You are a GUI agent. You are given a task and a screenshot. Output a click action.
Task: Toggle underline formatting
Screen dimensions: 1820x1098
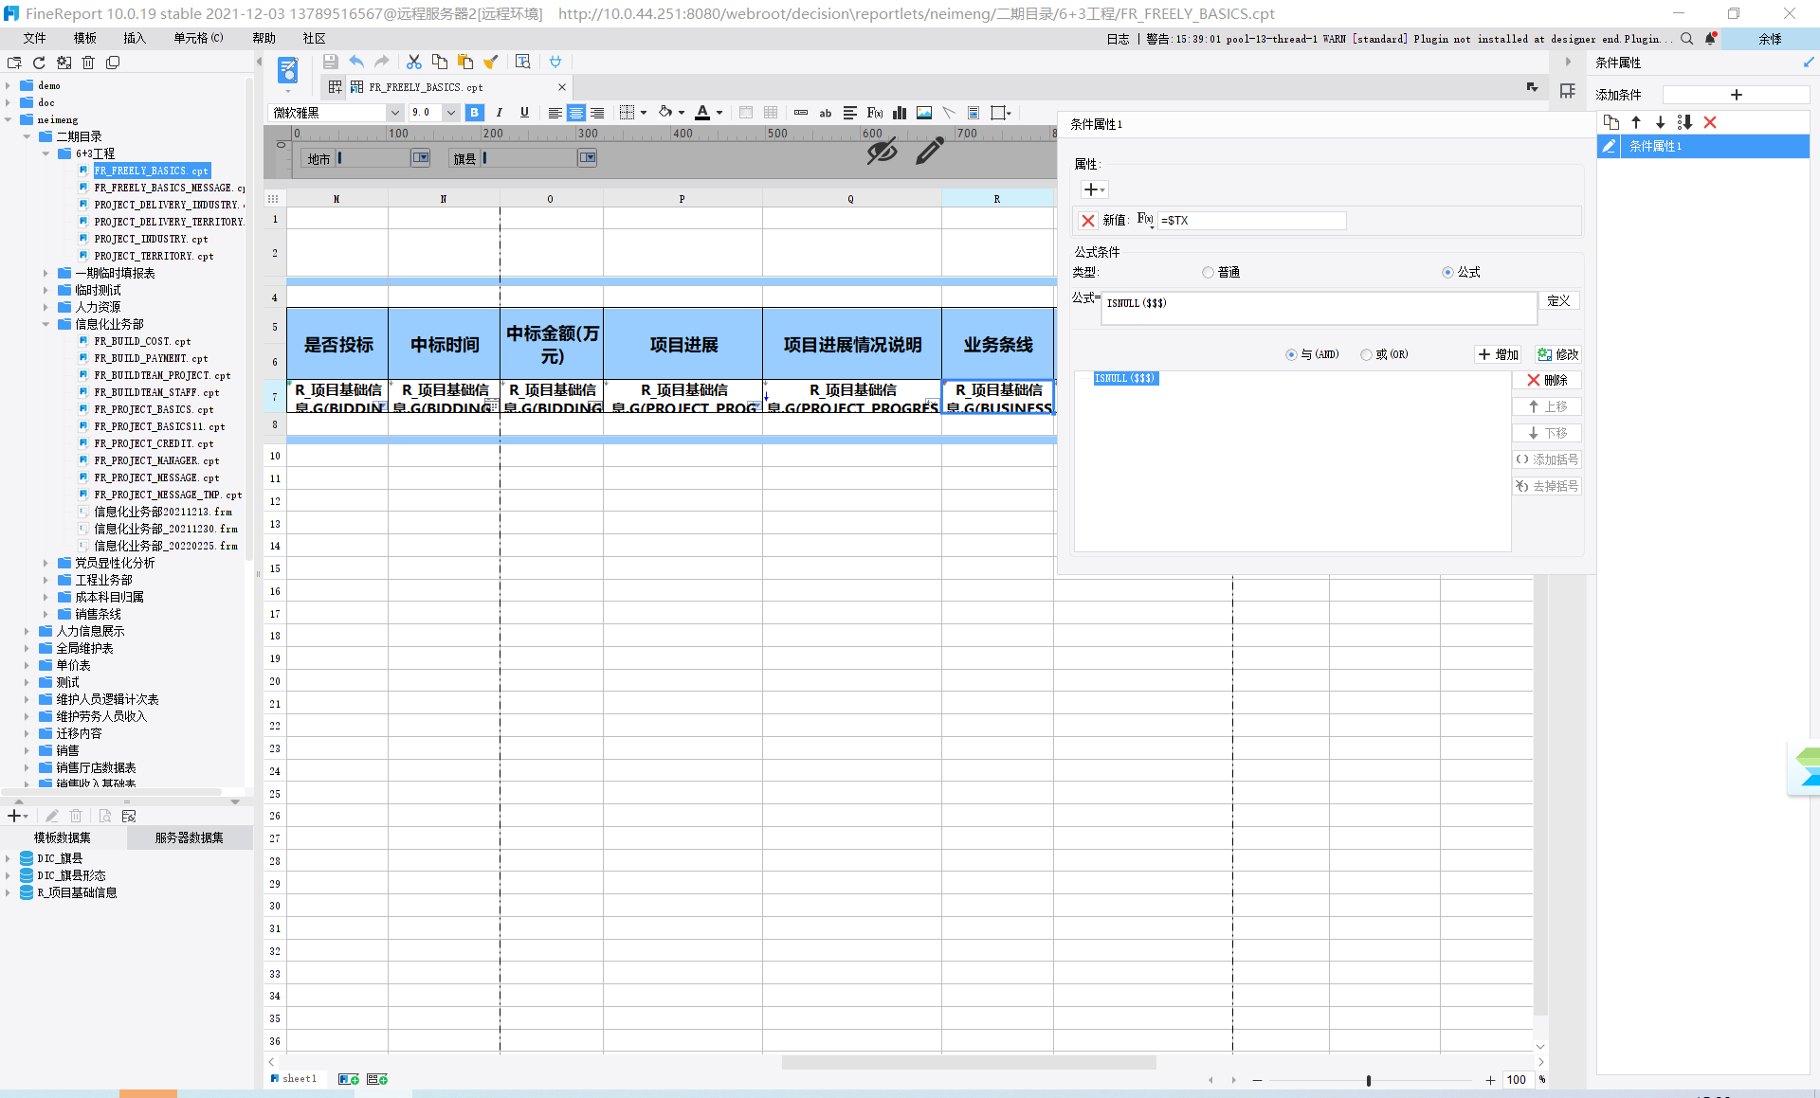click(524, 113)
